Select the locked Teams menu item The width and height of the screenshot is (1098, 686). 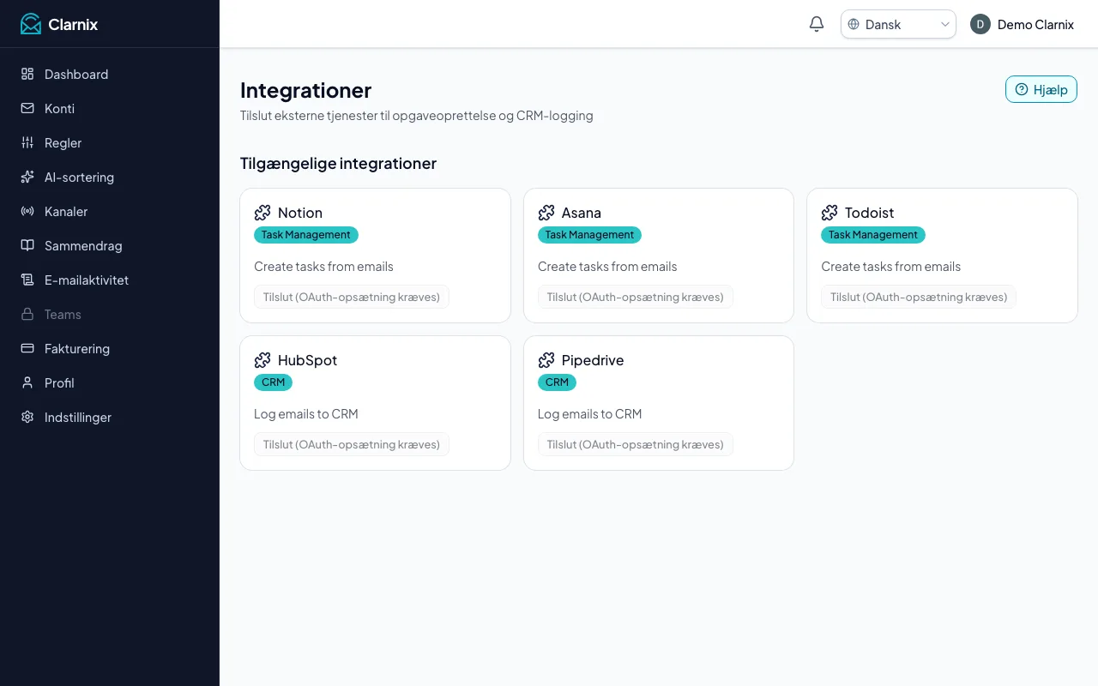[110, 314]
